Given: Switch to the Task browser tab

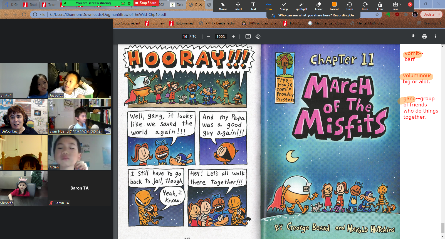Looking at the screenshot, I should click(x=177, y=4).
